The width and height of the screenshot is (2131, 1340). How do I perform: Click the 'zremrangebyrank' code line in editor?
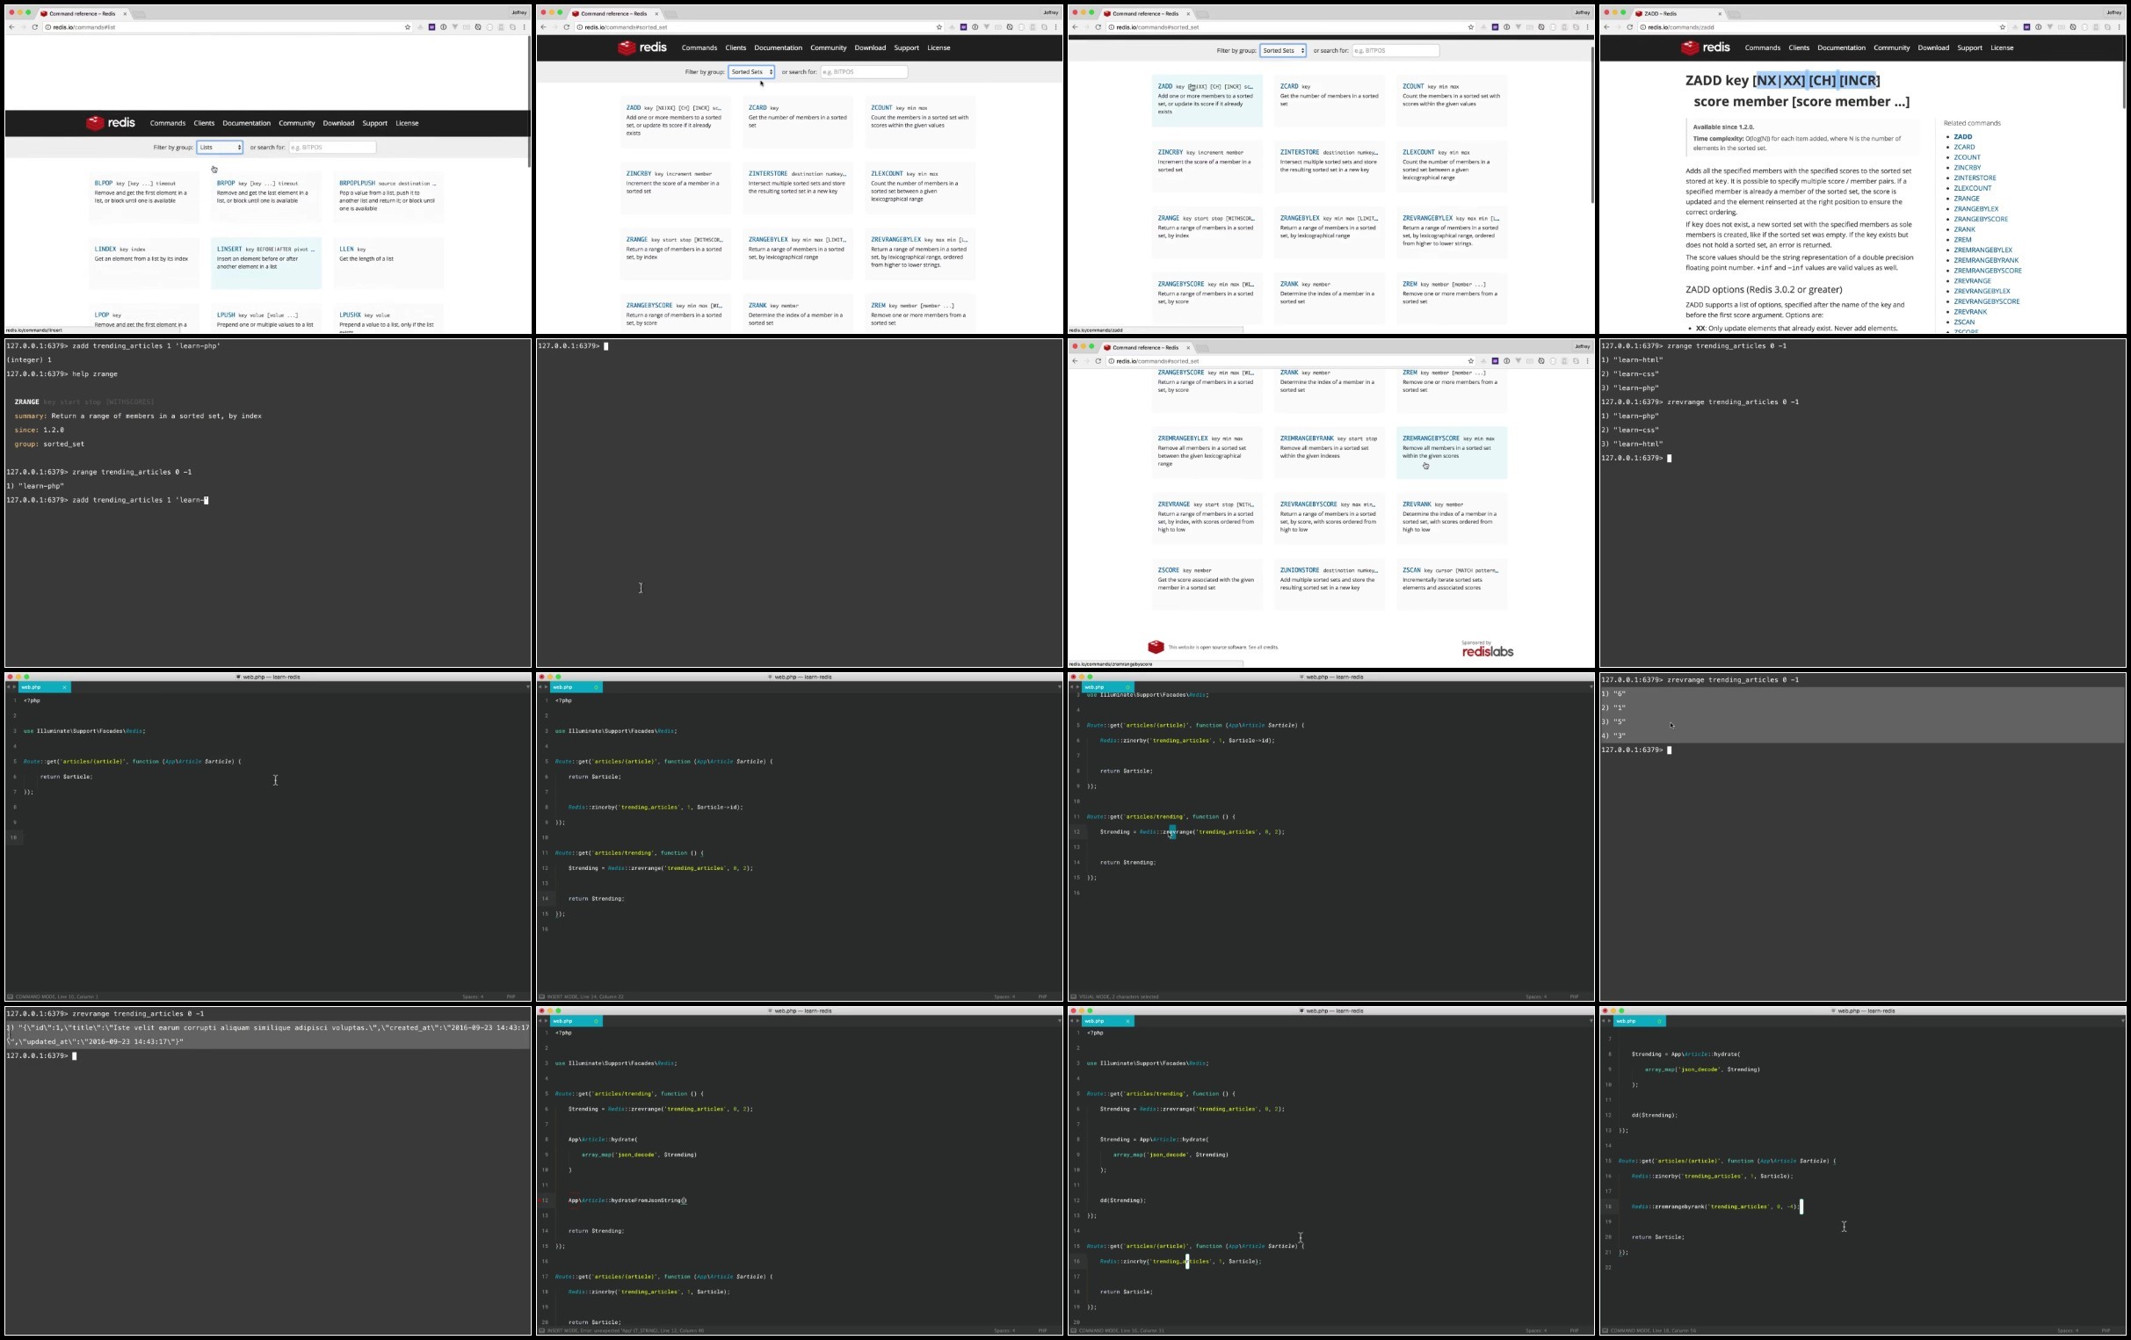pyautogui.click(x=1715, y=1206)
